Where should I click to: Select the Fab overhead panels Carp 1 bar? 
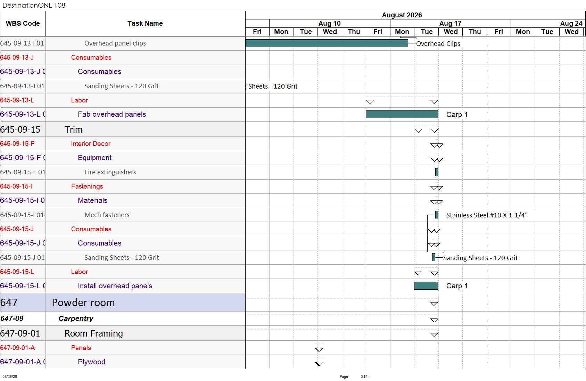(402, 114)
